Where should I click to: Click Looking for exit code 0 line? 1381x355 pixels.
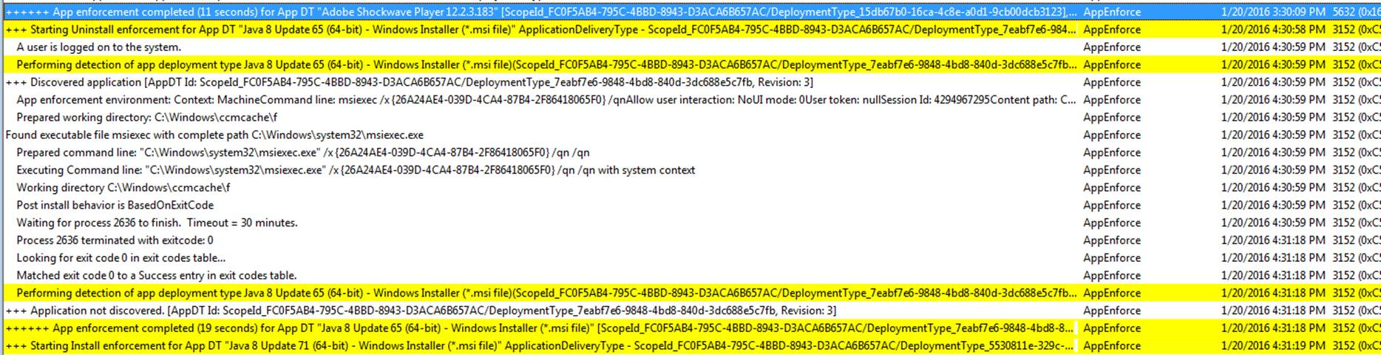[x=690, y=258]
